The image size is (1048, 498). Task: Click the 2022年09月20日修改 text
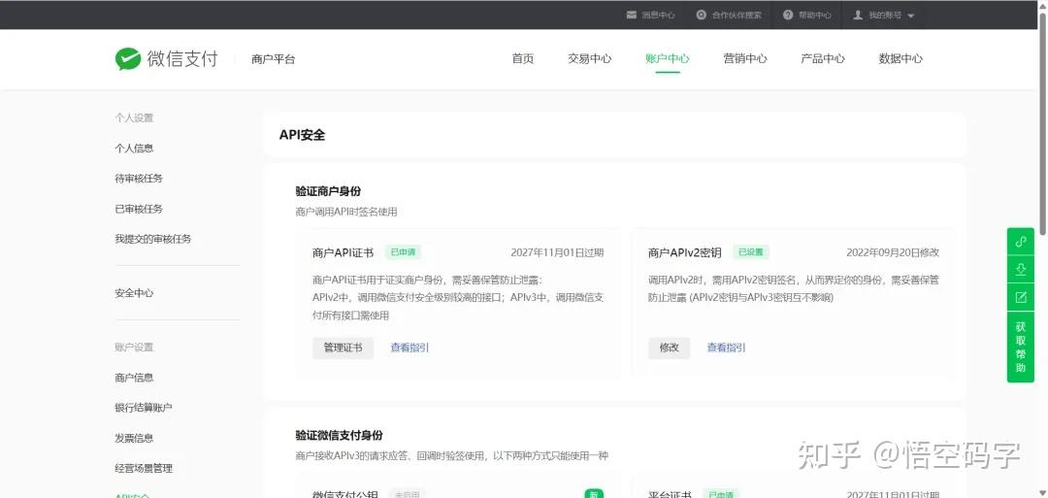(x=893, y=252)
